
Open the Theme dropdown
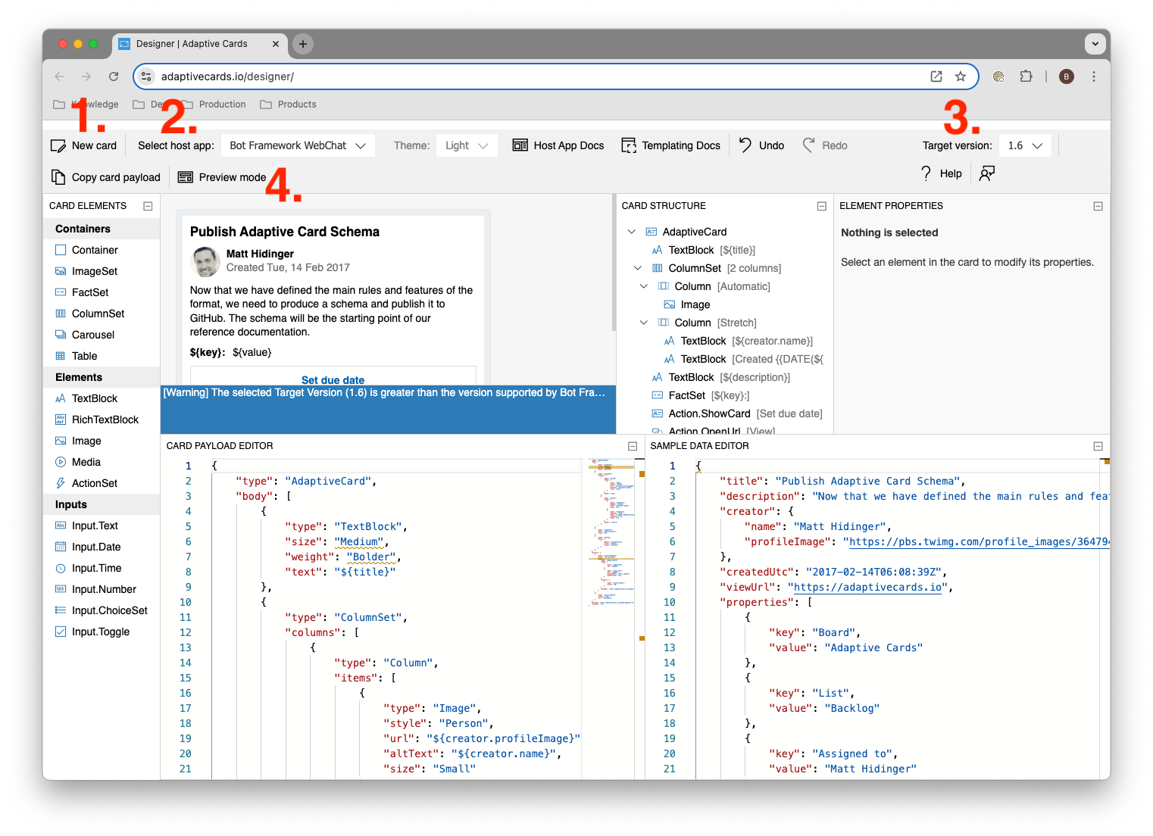tap(467, 145)
